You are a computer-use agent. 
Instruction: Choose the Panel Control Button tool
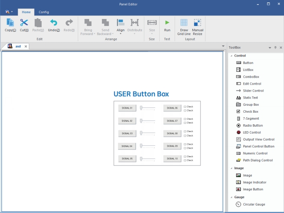[255, 147]
